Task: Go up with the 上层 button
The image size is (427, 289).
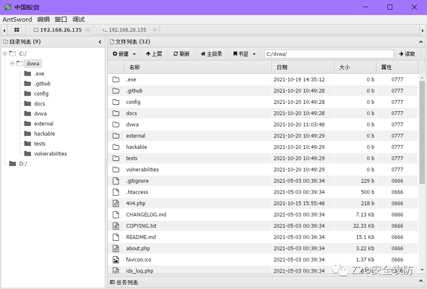Action: click(154, 54)
